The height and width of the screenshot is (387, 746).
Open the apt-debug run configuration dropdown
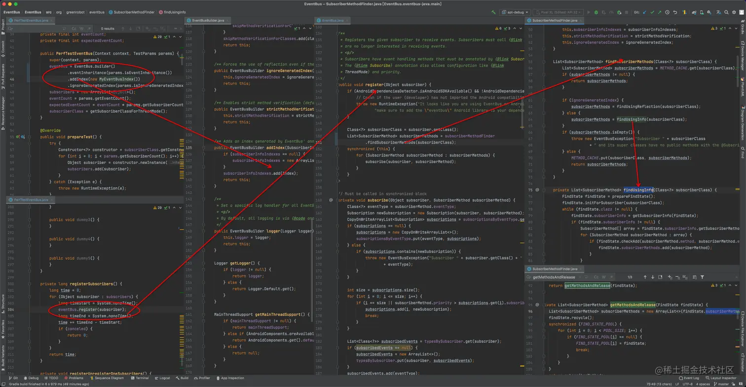[515, 12]
